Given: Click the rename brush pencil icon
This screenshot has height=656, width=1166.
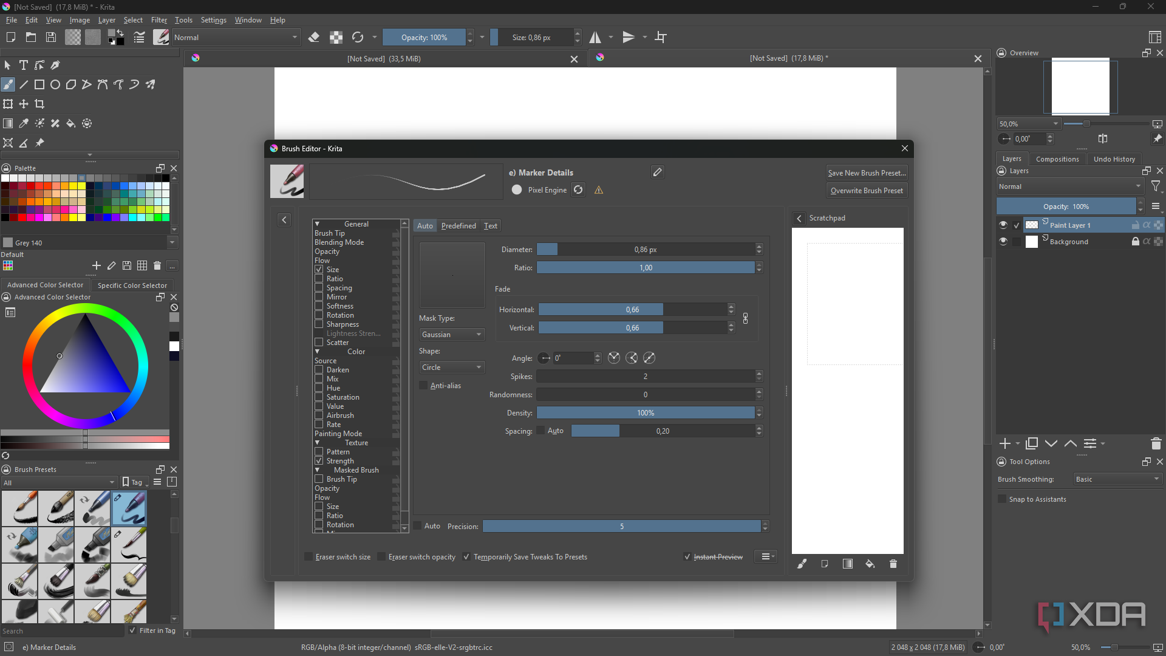Looking at the screenshot, I should click(657, 173).
